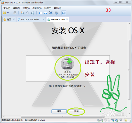Viewport: 132px width, 123px height.
Task: Click the revert to snapshot icon
Action: pos(27,13)
